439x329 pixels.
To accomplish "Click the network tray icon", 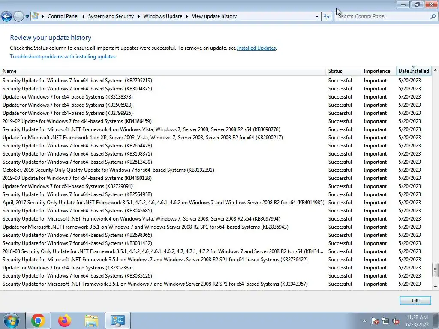I will (x=385, y=321).
